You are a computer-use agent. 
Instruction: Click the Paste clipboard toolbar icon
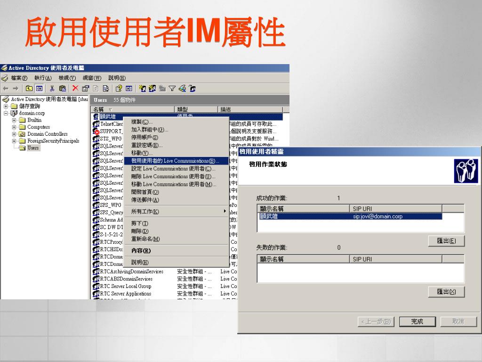click(63, 89)
